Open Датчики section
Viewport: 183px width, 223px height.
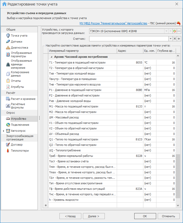coord(17,42)
